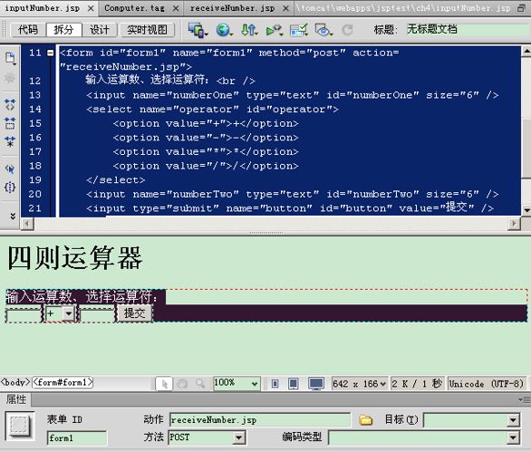Image resolution: width=531 pixels, height=452 pixels.
Task: Click the globe preview-in-browser icon
Action: [224, 30]
